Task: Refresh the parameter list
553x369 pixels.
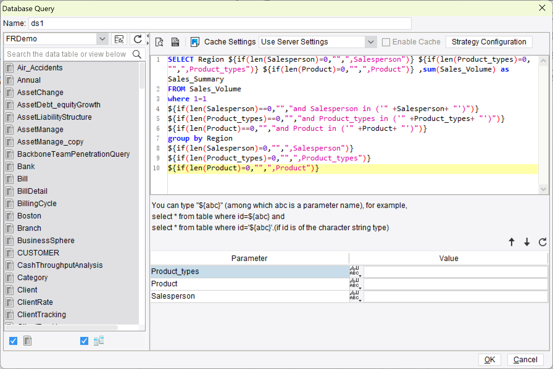Action: pyautogui.click(x=542, y=242)
